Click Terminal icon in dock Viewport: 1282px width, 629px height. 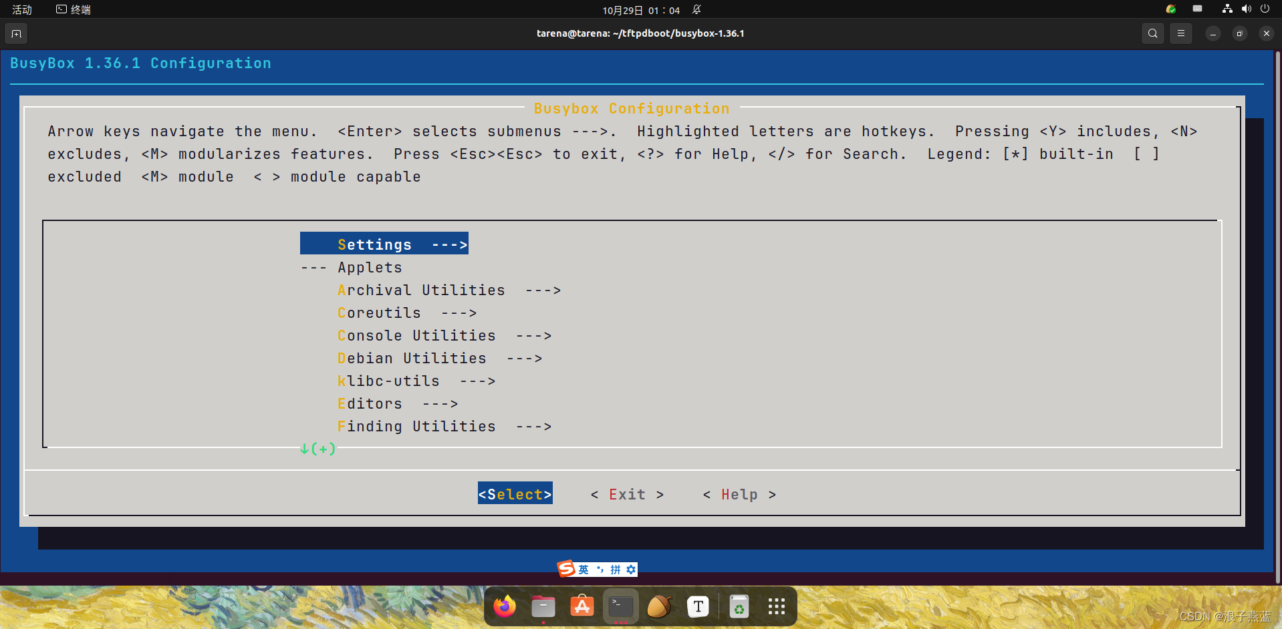621,606
